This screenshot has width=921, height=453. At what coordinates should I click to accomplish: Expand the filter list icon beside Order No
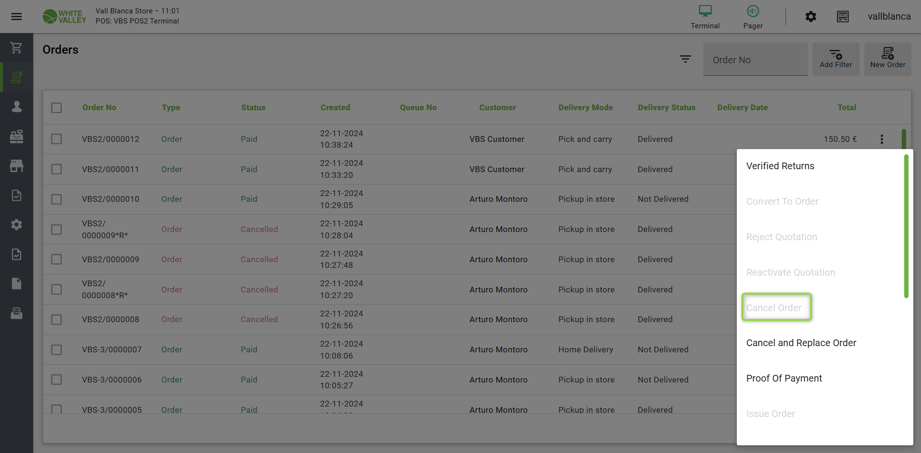tap(685, 59)
